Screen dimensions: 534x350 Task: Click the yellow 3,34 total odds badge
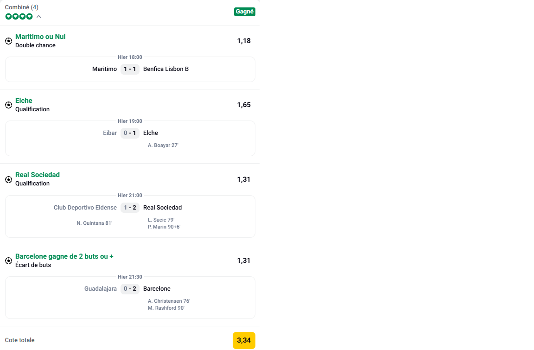click(244, 340)
